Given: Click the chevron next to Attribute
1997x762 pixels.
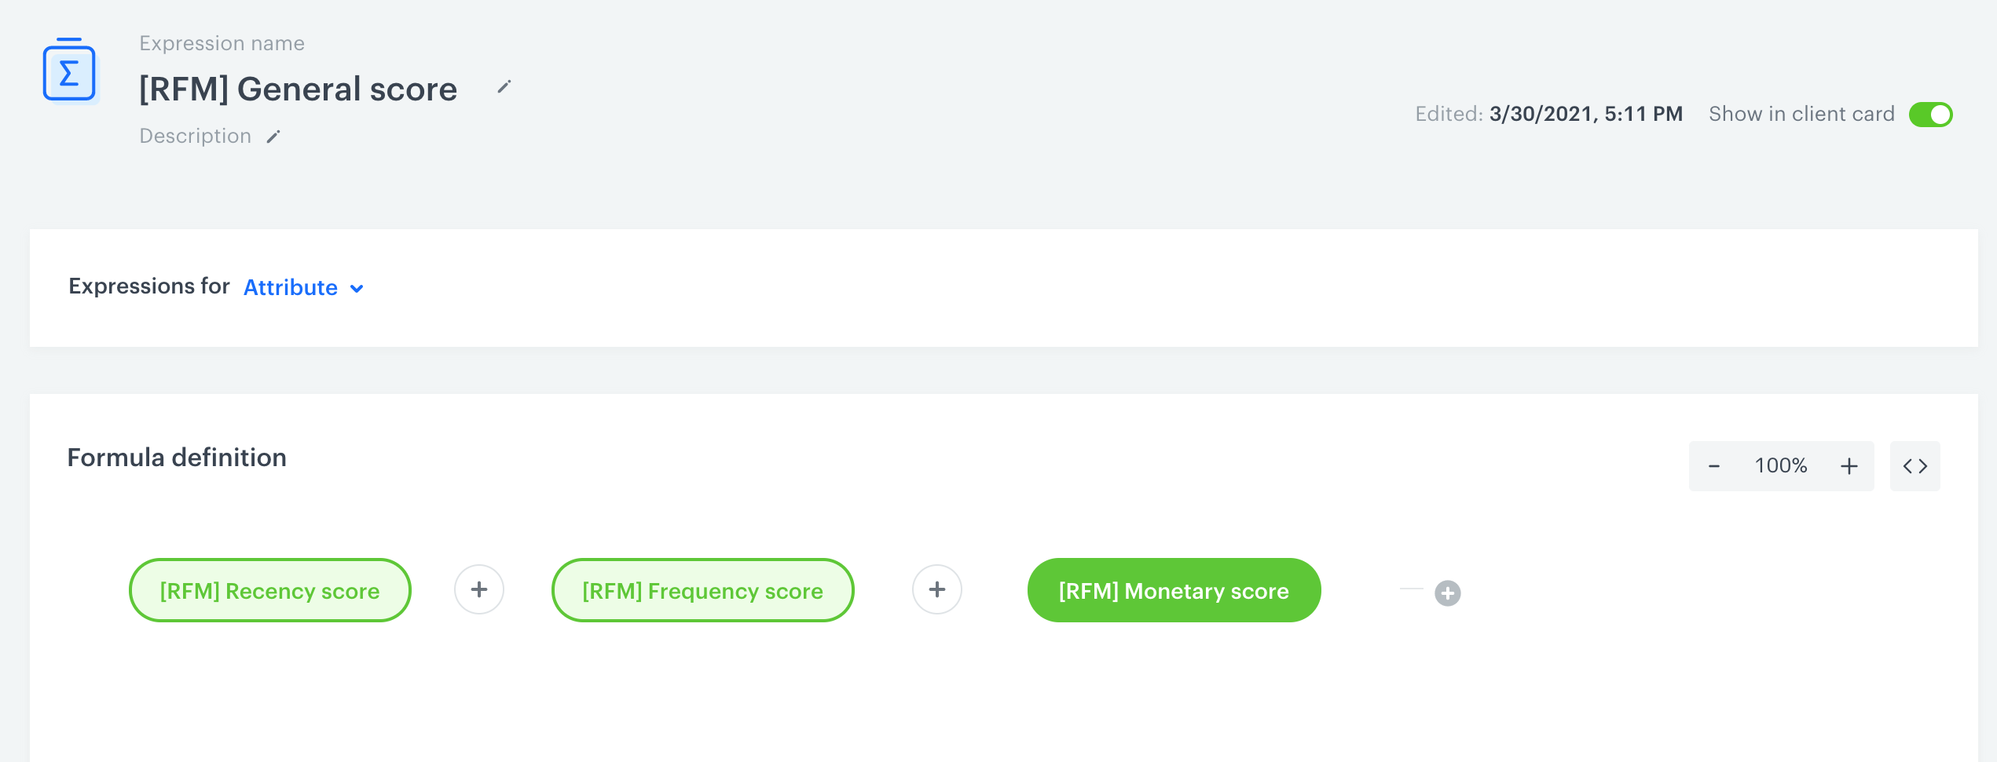Looking at the screenshot, I should point(357,289).
